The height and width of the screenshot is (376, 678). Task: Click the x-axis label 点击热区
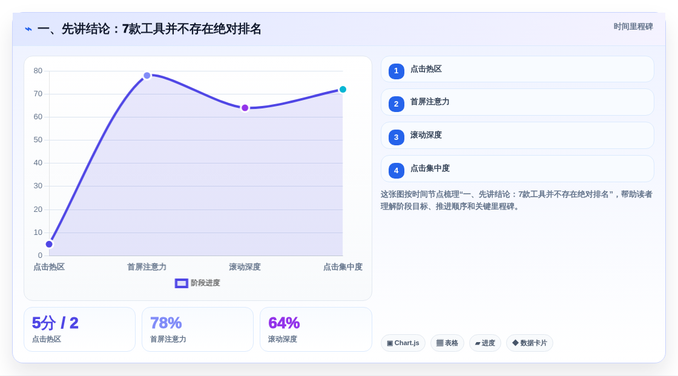click(49, 267)
